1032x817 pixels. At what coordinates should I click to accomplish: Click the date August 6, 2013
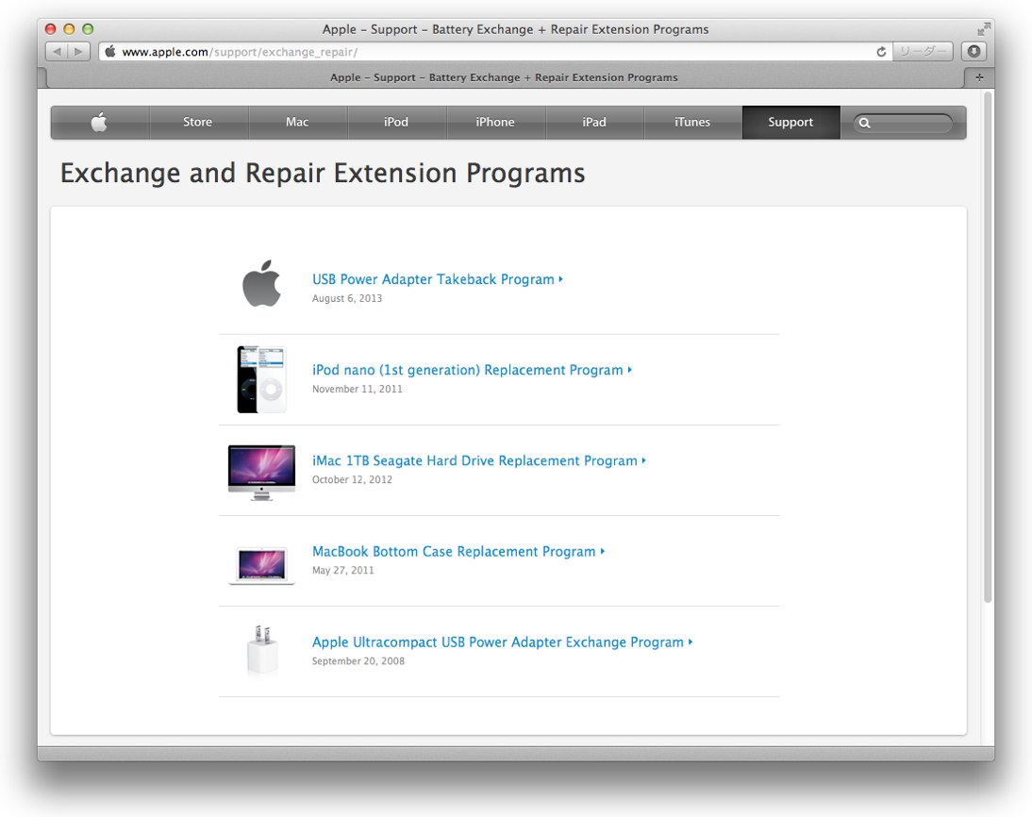pyautogui.click(x=347, y=298)
